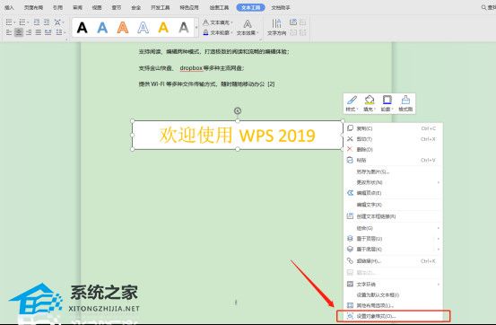
Task: Open the 文本填充 text fill dropdown
Action: click(218, 22)
